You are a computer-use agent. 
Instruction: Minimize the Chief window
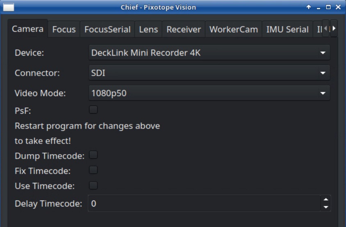tap(319, 7)
